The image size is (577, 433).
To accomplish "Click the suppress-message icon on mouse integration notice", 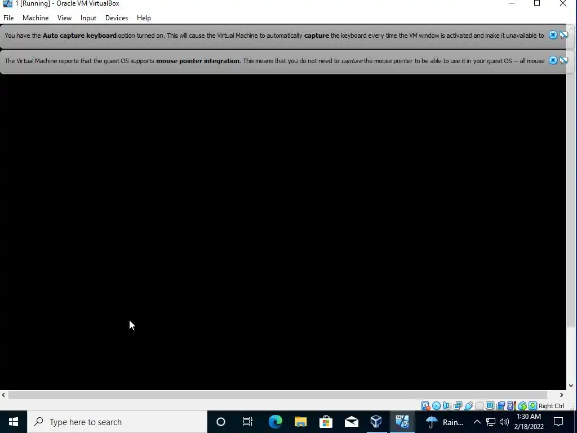I will pos(563,60).
